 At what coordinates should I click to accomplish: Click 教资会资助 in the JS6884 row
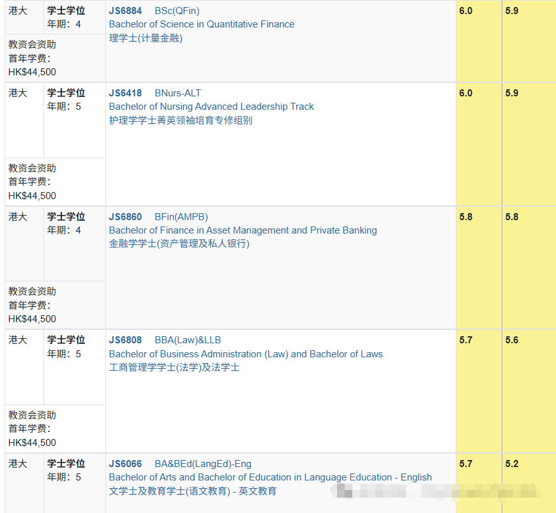[32, 44]
